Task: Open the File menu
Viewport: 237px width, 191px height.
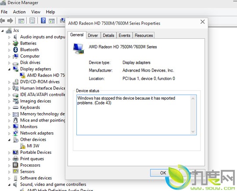Action: [x=4, y=12]
